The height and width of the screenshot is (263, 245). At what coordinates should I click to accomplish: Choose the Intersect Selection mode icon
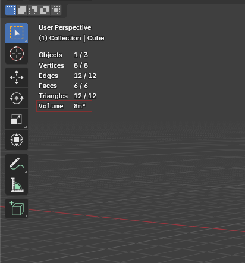pyautogui.click(x=56, y=10)
